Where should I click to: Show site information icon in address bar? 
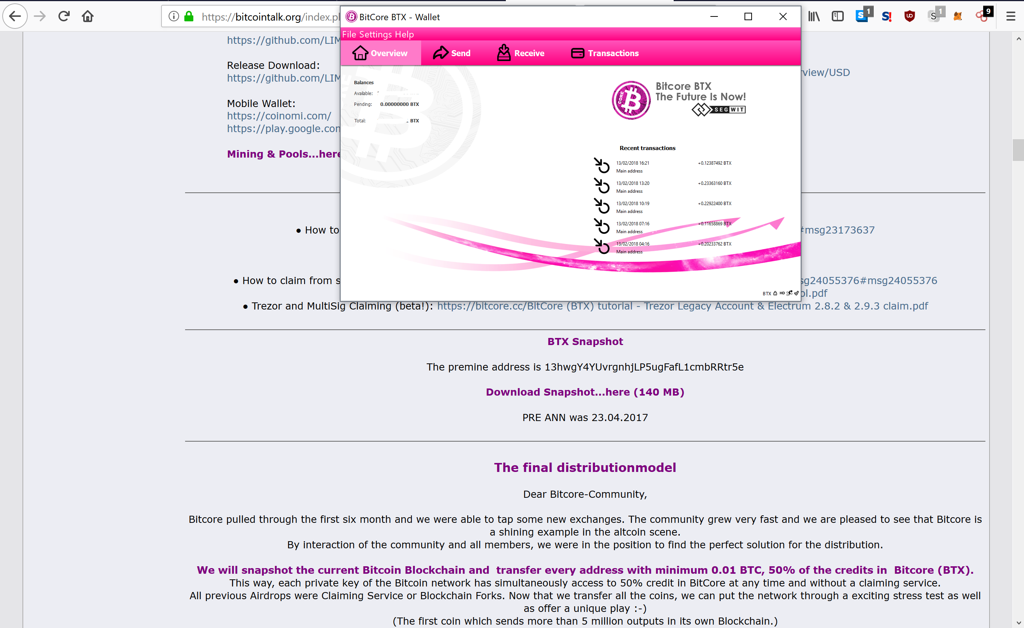coord(174,16)
